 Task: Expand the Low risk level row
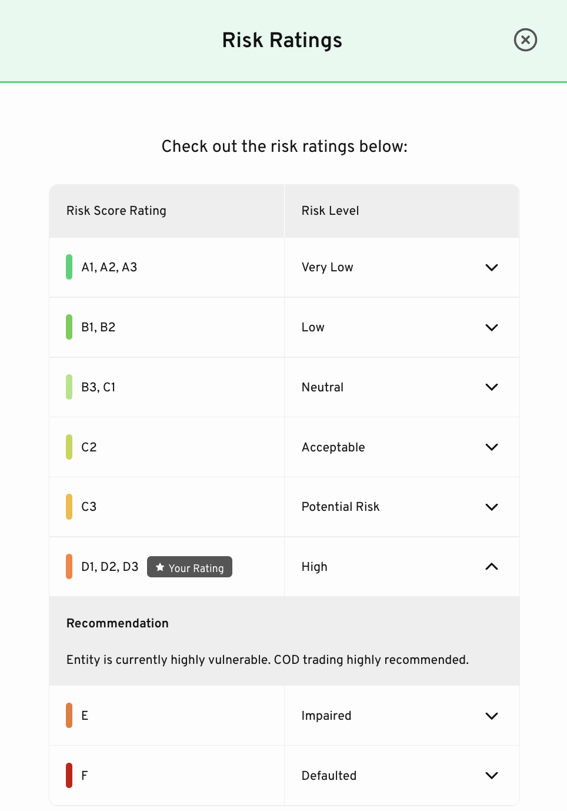coord(492,327)
